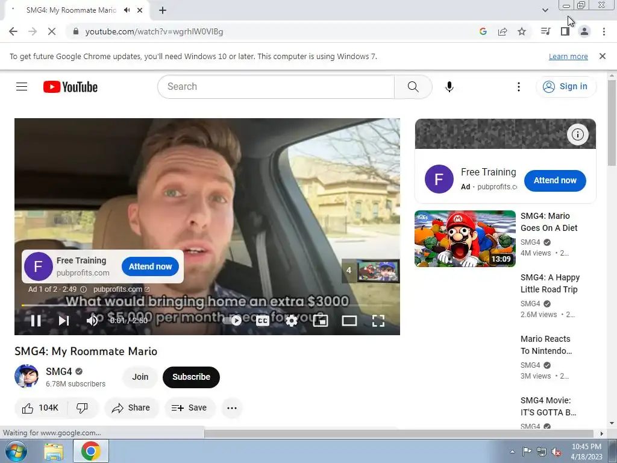
Task: Click the horizontal page scrollbar
Action: [x=398, y=433]
